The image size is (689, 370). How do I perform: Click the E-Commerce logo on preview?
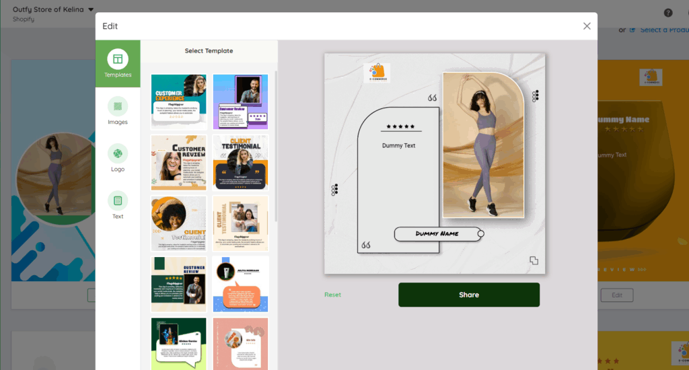[377, 73]
